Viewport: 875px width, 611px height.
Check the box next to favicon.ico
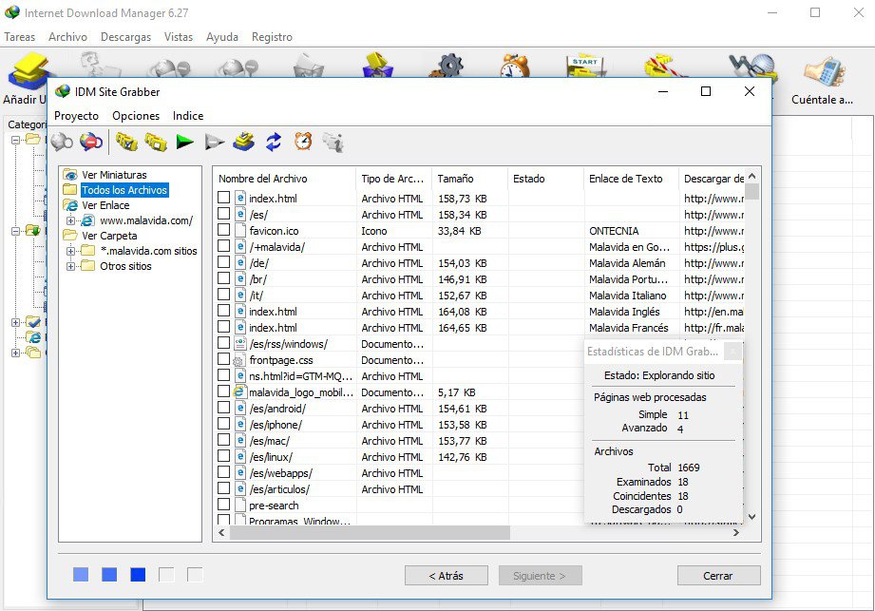(x=223, y=231)
